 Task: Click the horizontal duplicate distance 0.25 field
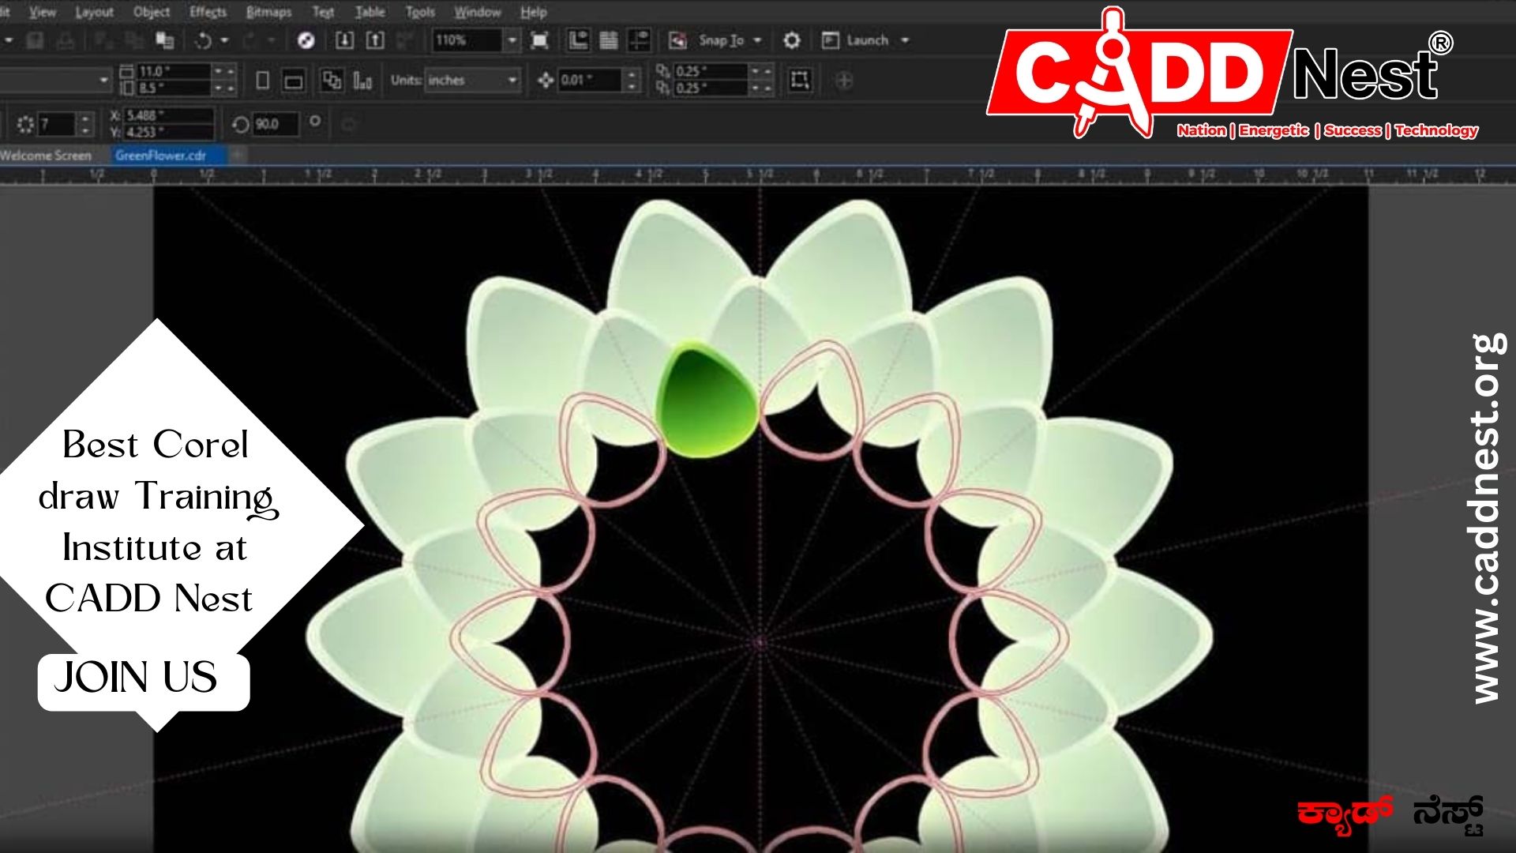(x=709, y=71)
